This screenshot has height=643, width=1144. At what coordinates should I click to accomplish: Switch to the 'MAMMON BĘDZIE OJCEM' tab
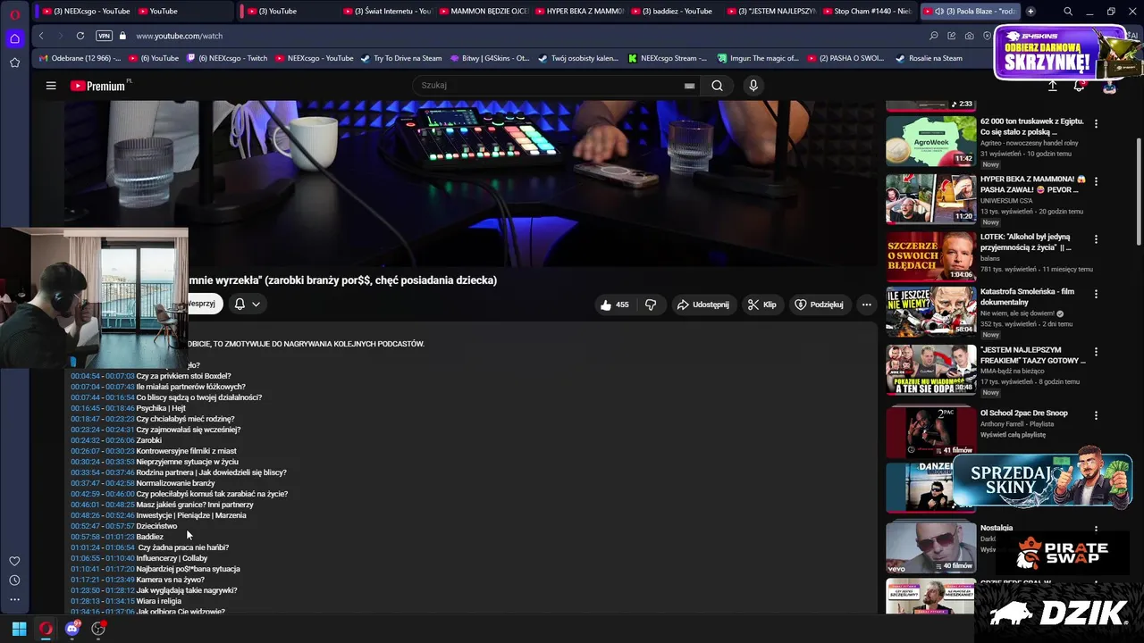pos(483,12)
